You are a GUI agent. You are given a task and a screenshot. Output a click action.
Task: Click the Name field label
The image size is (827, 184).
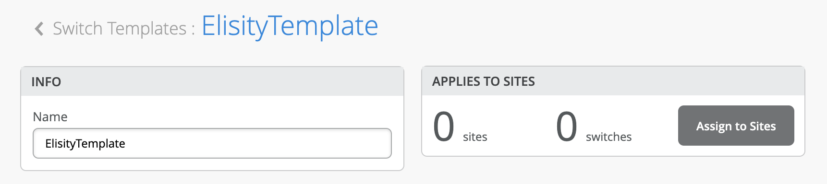click(x=50, y=117)
